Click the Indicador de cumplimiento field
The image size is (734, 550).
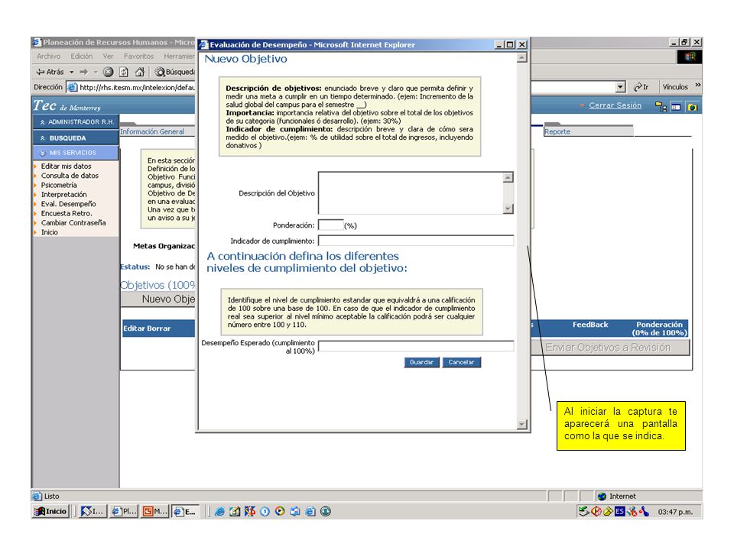[x=416, y=241]
